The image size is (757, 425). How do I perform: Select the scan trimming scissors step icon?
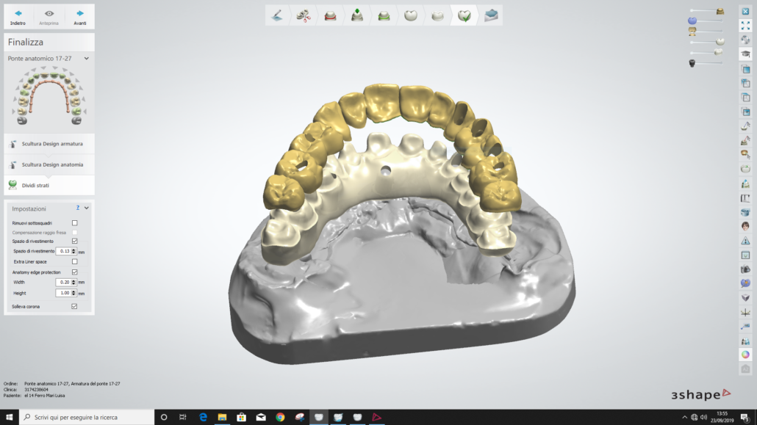coord(303,15)
